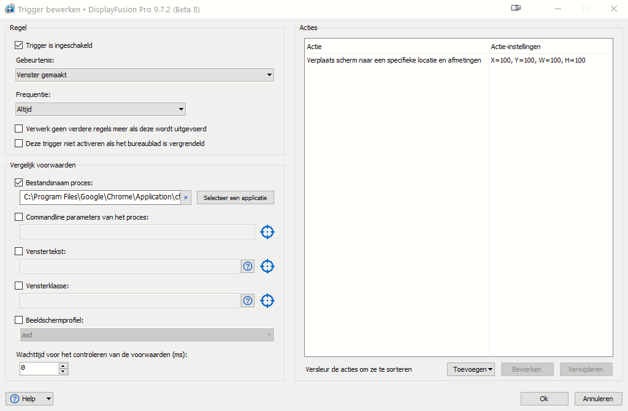Click help question icon next to Venstertekst
The width and height of the screenshot is (628, 411).
click(248, 266)
